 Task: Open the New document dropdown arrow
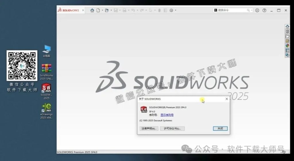point(102,10)
